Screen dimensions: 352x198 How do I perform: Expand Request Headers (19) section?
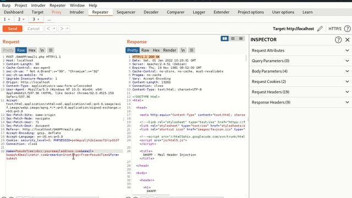tap(301, 92)
